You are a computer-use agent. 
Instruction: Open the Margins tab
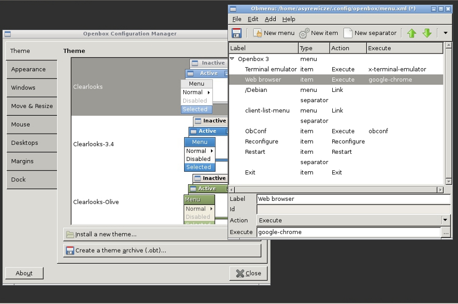click(x=32, y=161)
